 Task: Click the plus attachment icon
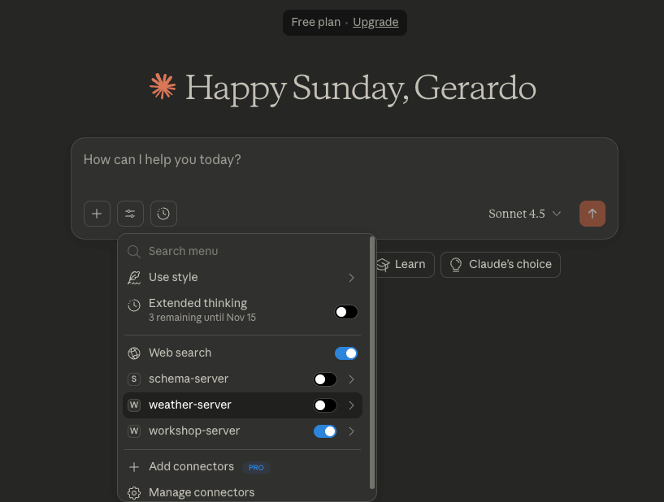tap(97, 214)
